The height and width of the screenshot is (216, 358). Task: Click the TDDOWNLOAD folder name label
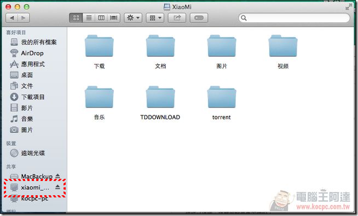(x=160, y=117)
